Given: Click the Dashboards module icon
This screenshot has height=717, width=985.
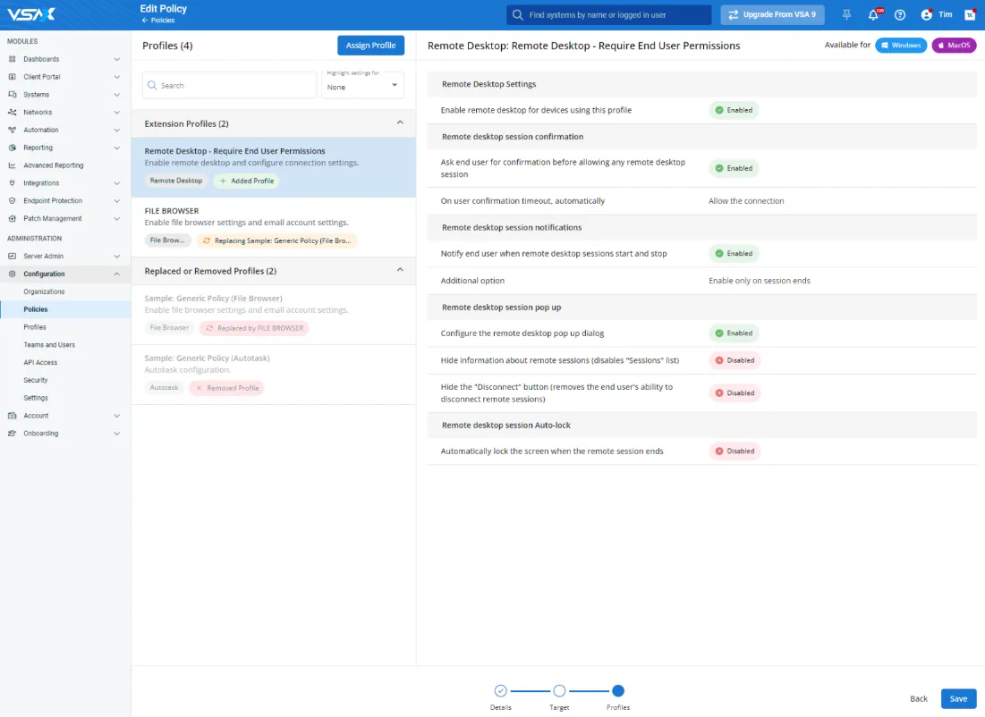Looking at the screenshot, I should [13, 59].
